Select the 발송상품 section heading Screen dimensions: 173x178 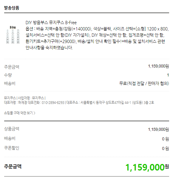coord(12,8)
